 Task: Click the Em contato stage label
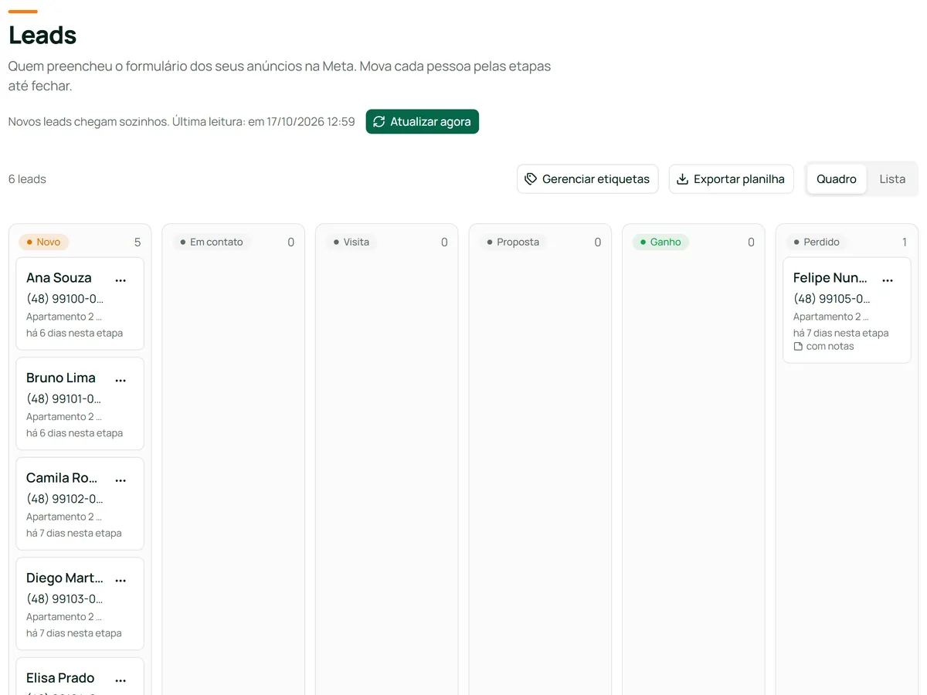pyautogui.click(x=211, y=242)
